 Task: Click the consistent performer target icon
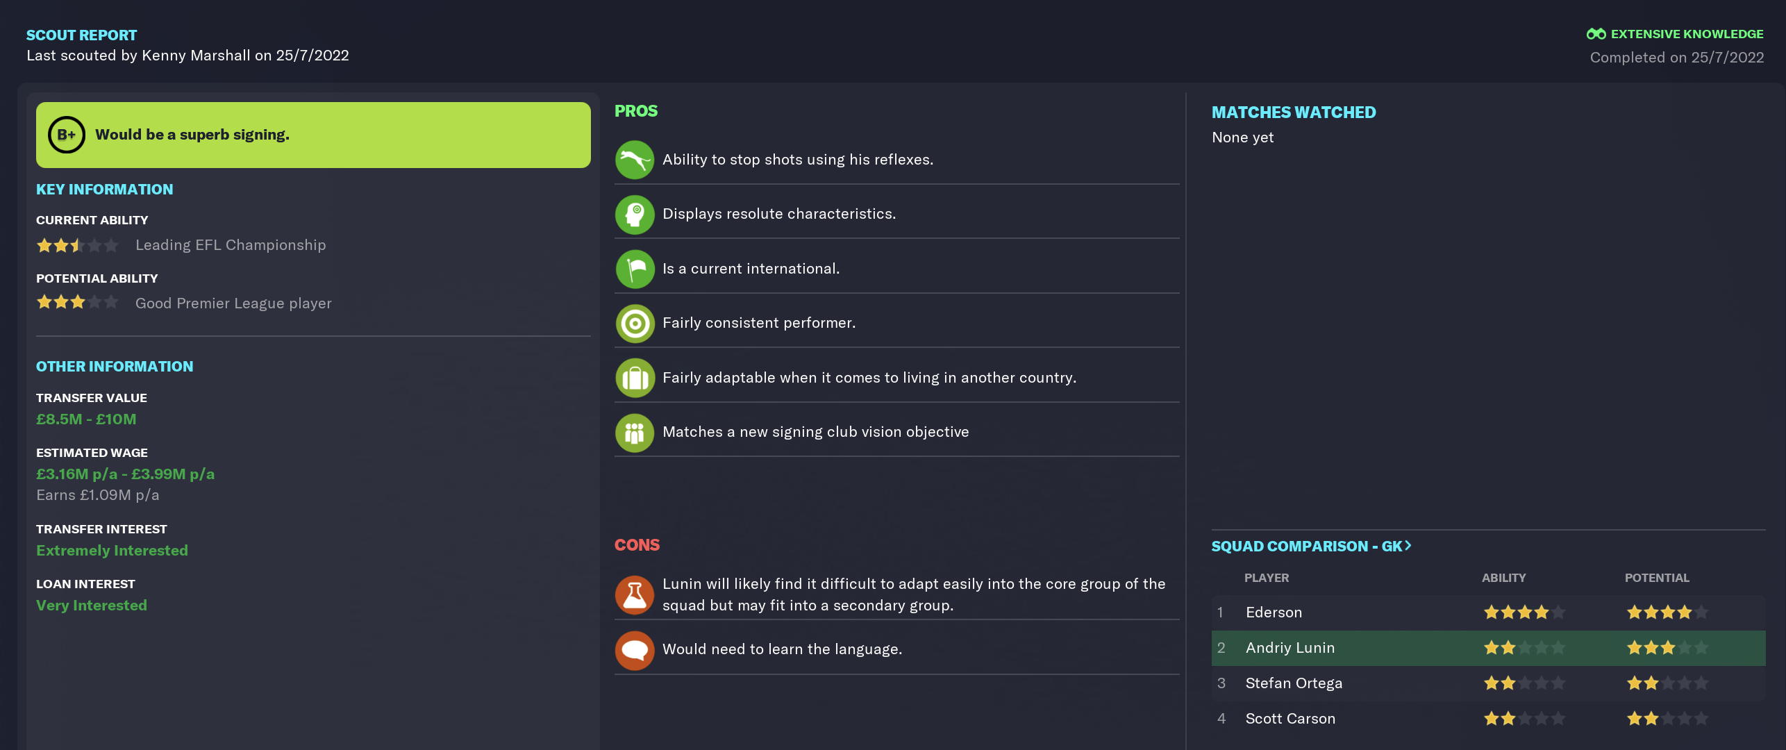coord(635,324)
